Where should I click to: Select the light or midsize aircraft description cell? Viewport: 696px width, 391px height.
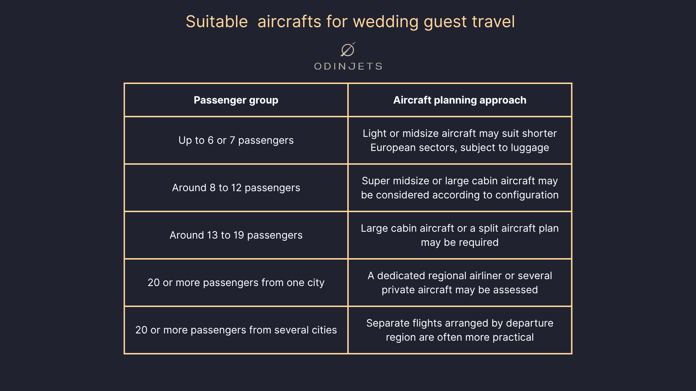(460, 140)
